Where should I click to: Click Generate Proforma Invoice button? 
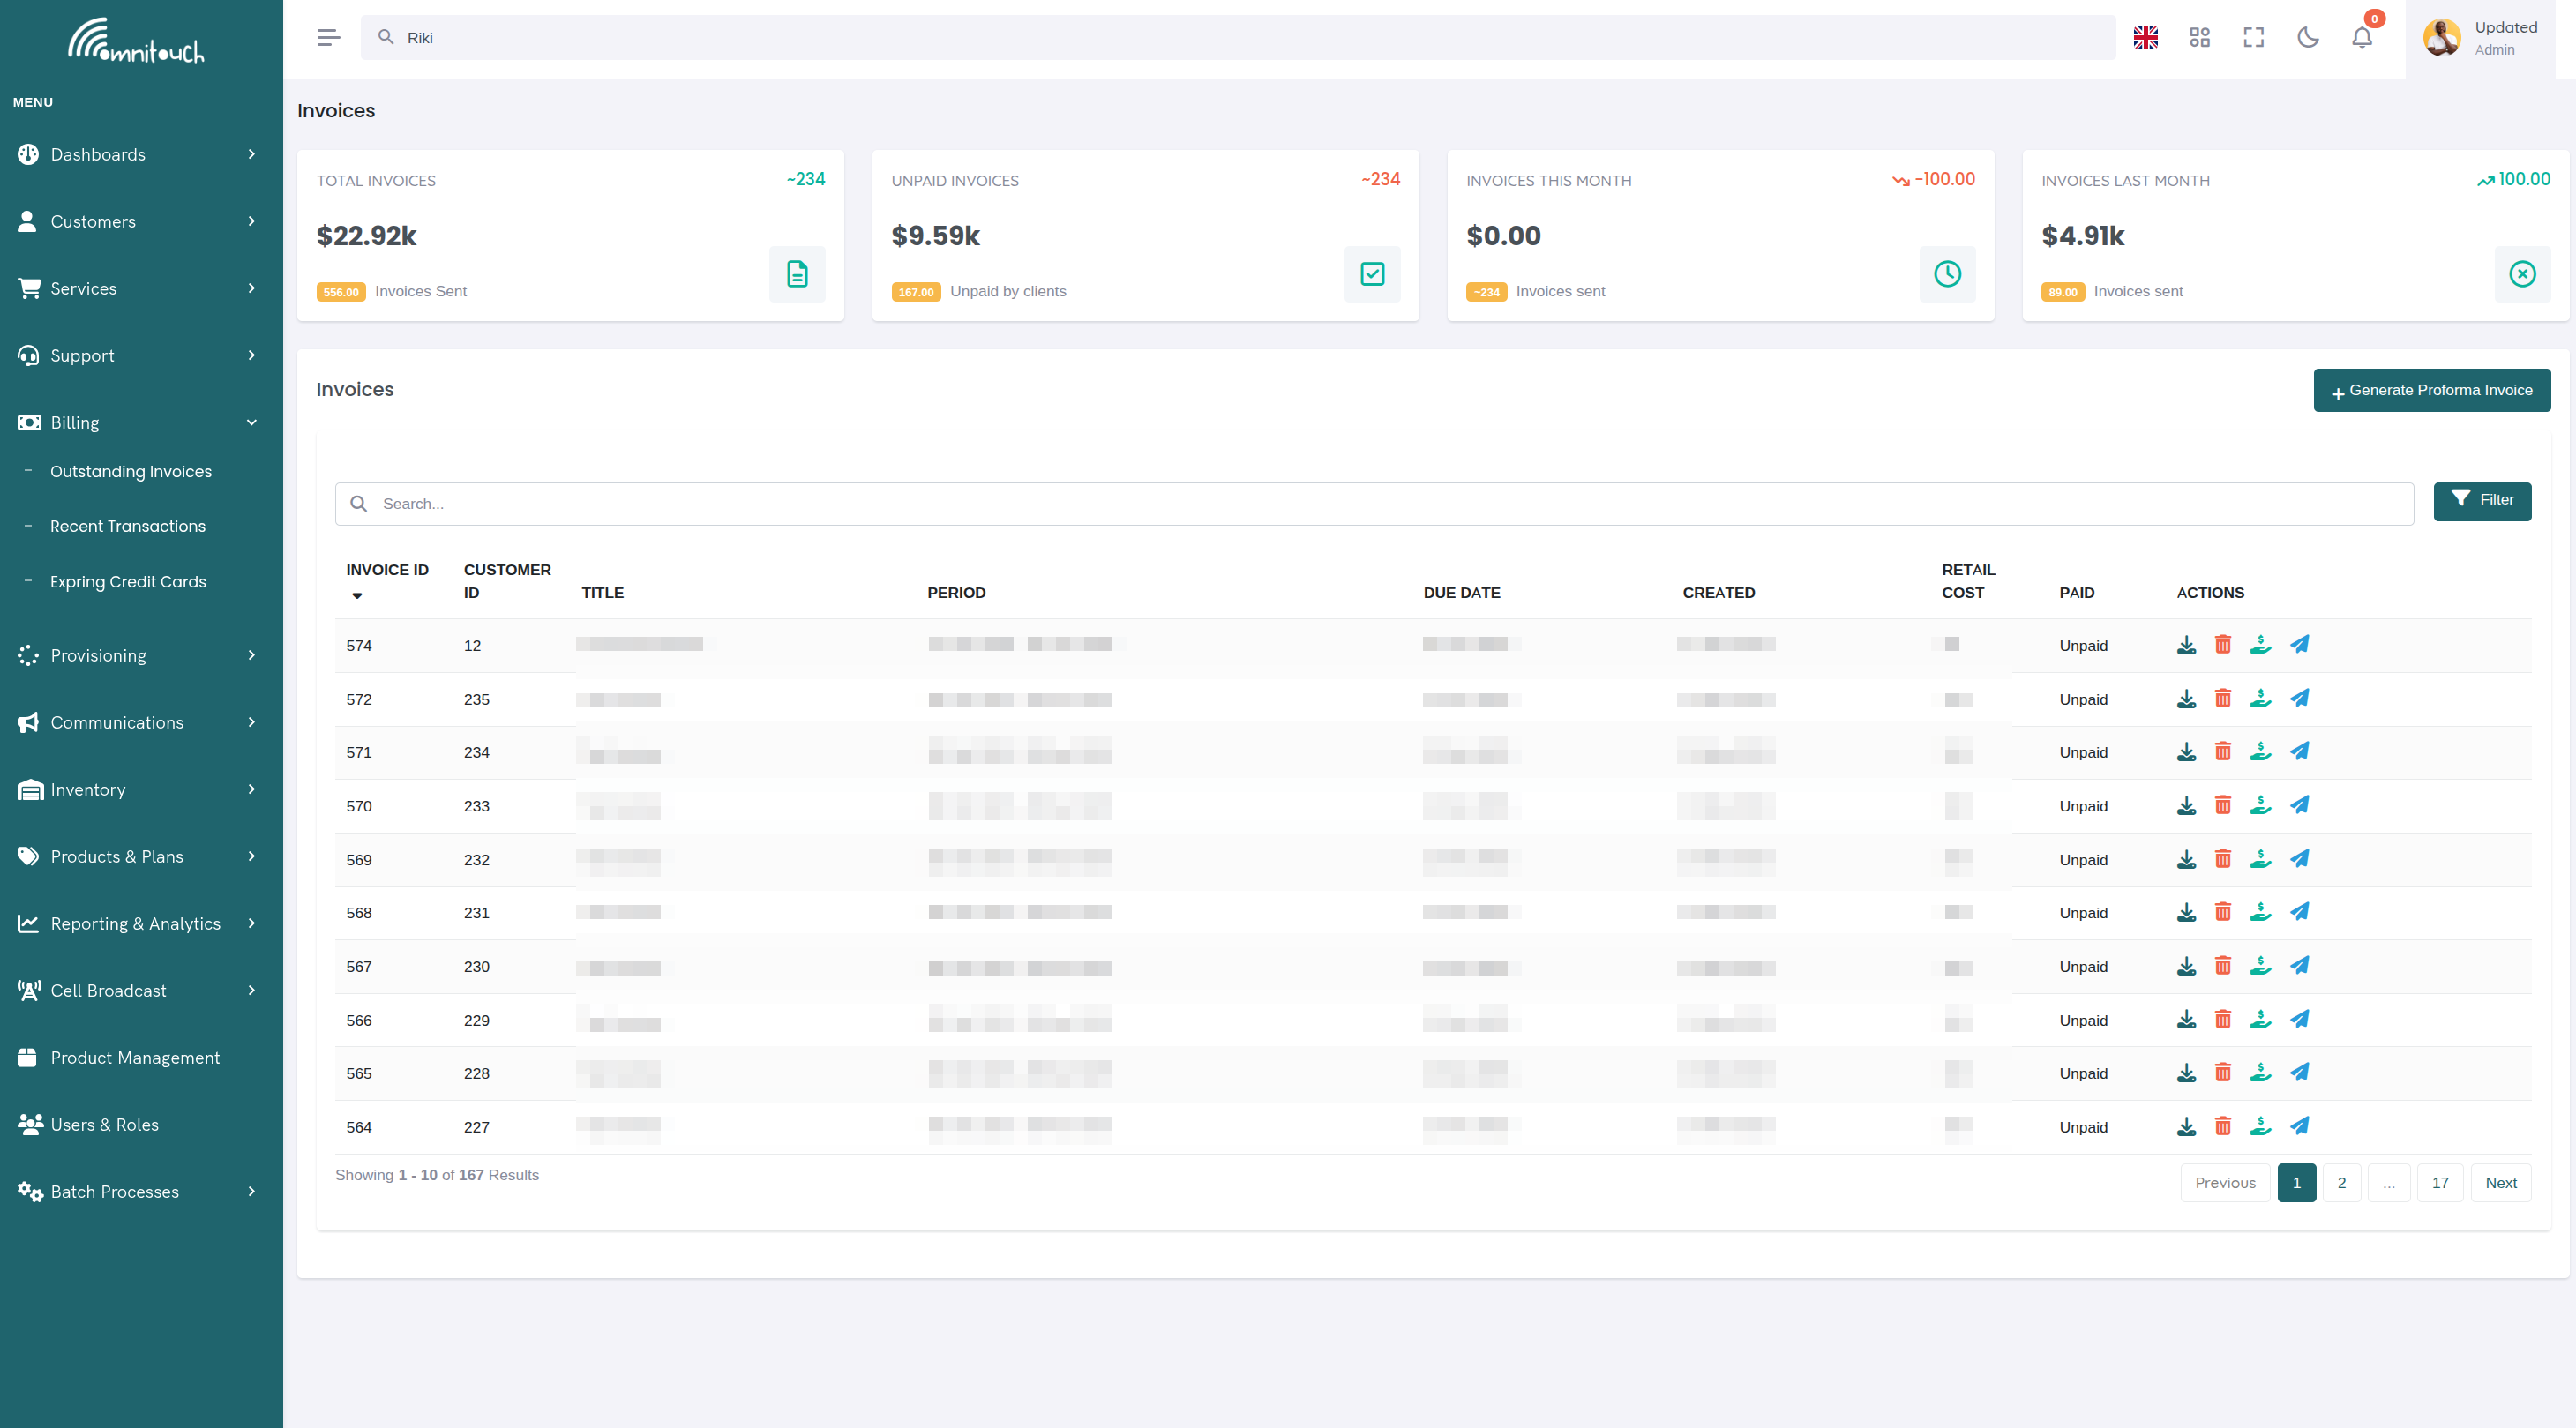point(2431,390)
